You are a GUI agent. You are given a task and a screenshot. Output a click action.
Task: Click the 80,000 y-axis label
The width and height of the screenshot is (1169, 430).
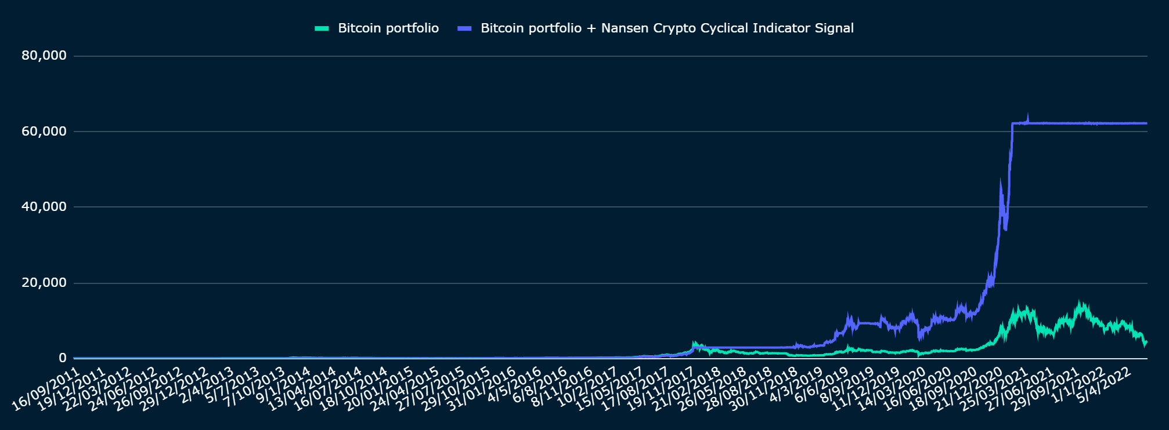coord(44,56)
